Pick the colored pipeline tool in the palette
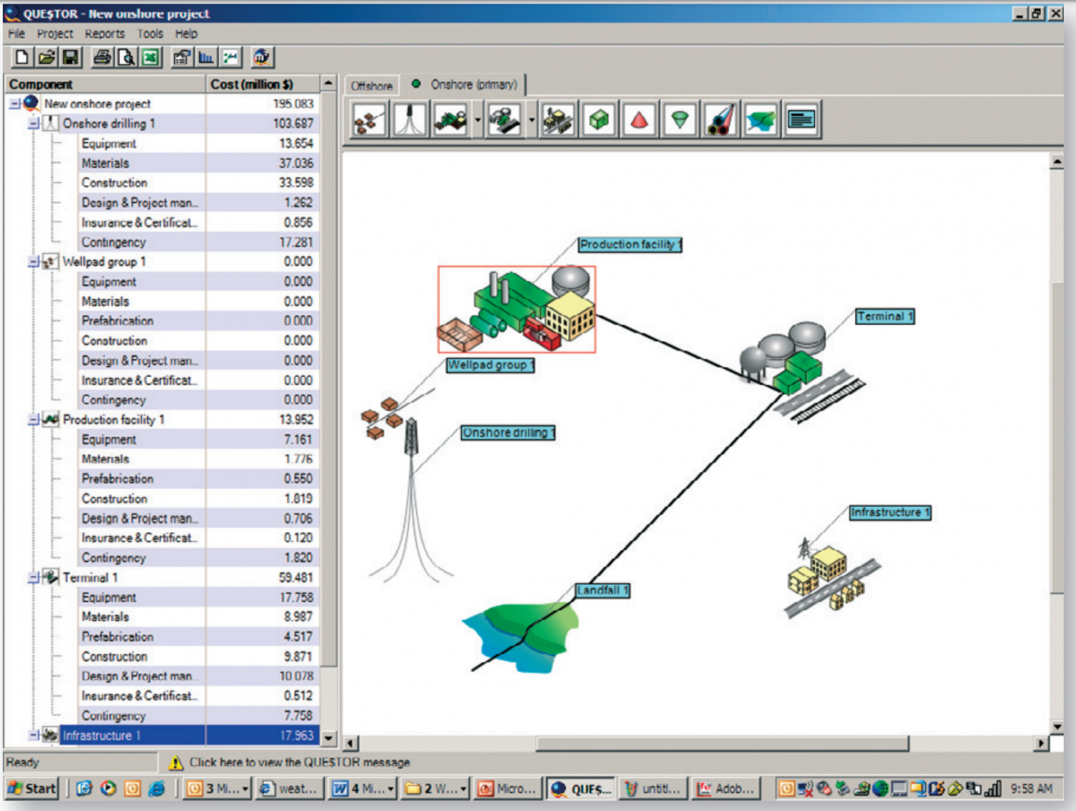Viewport: 1076px width, 811px height. [720, 120]
